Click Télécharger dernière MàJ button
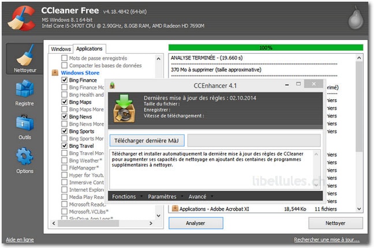 tap(147, 141)
